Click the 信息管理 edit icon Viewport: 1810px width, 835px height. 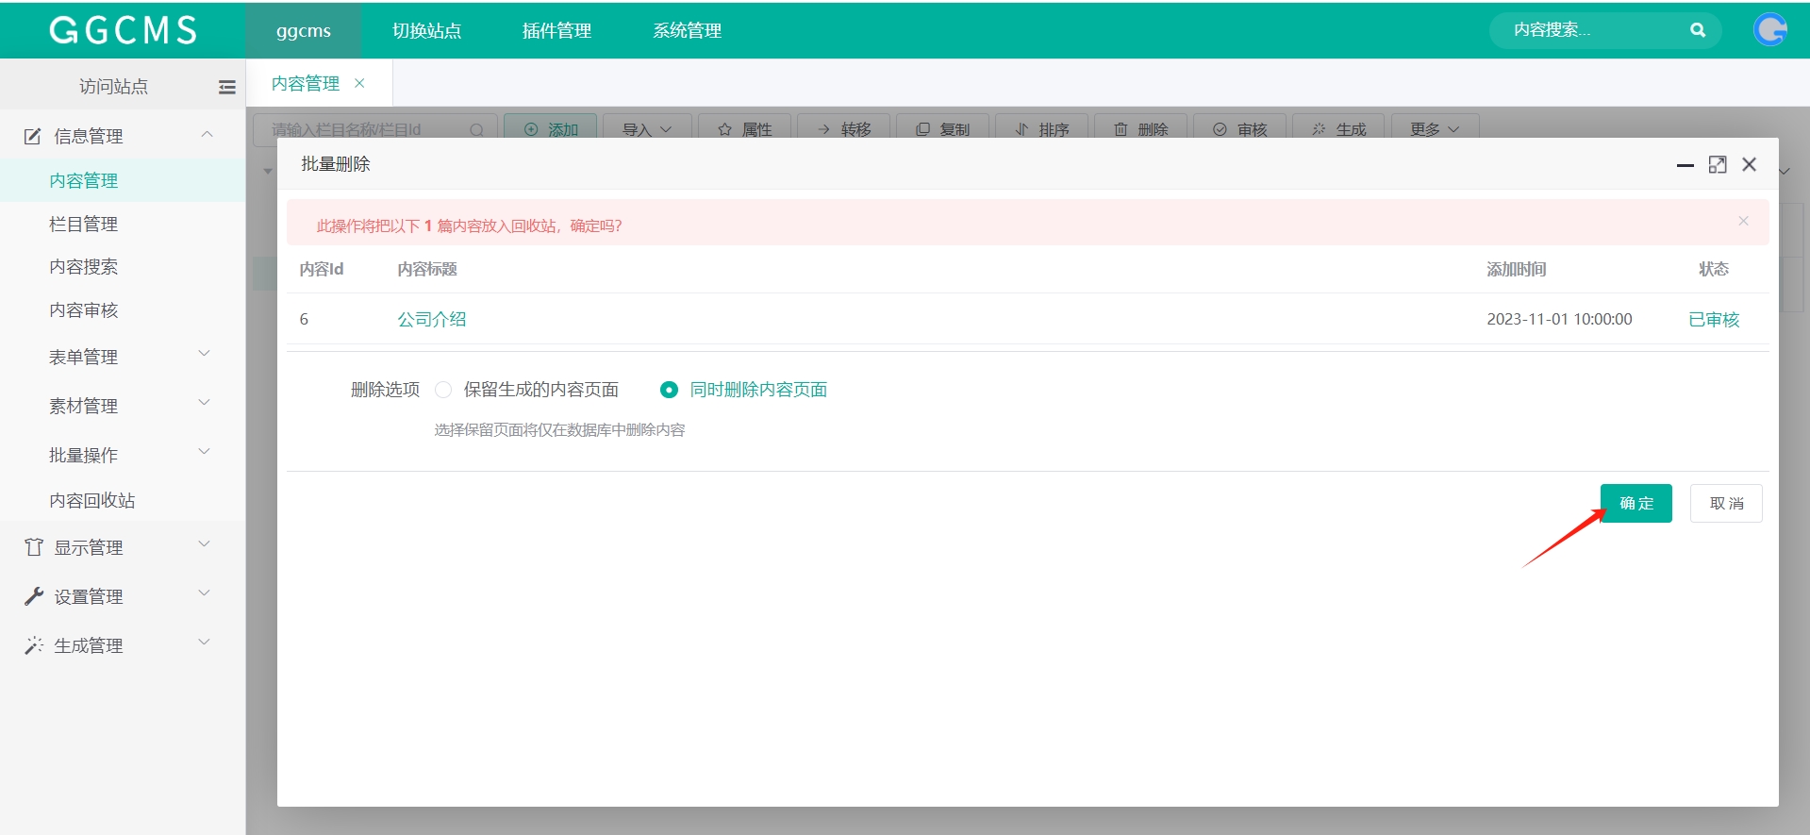click(33, 136)
